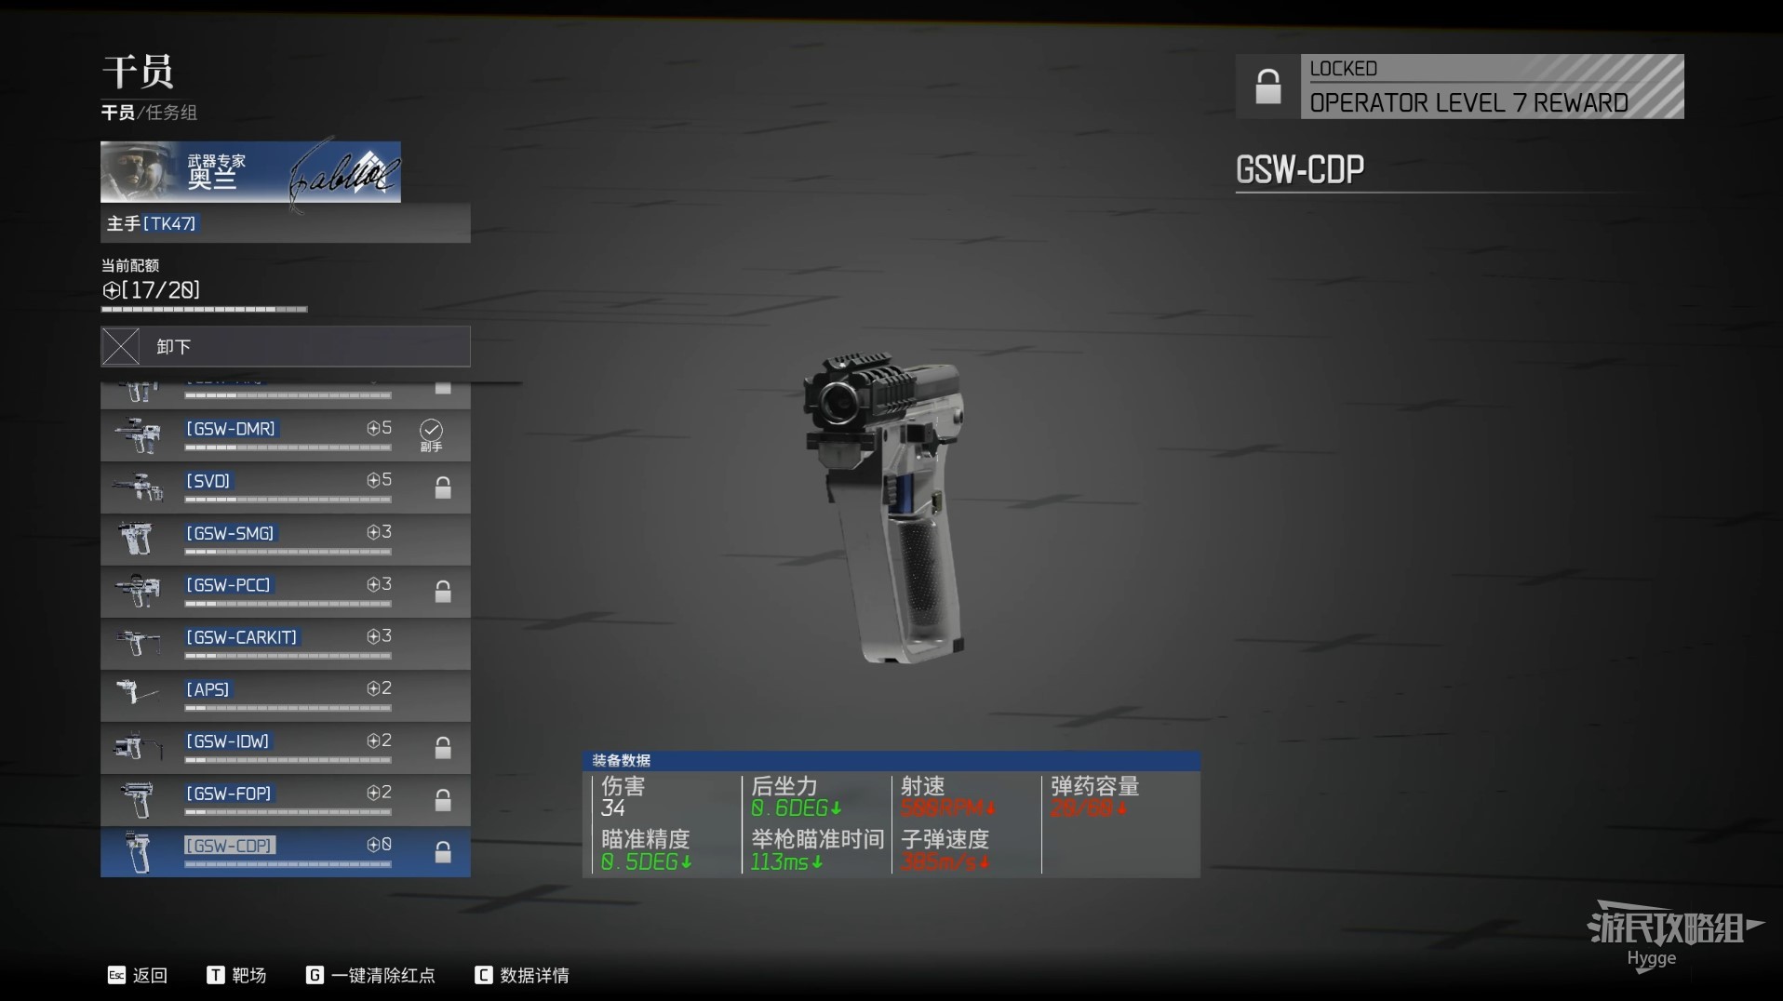Click the GSW-SMG thumbnail icon
The width and height of the screenshot is (1783, 1001).
point(136,539)
